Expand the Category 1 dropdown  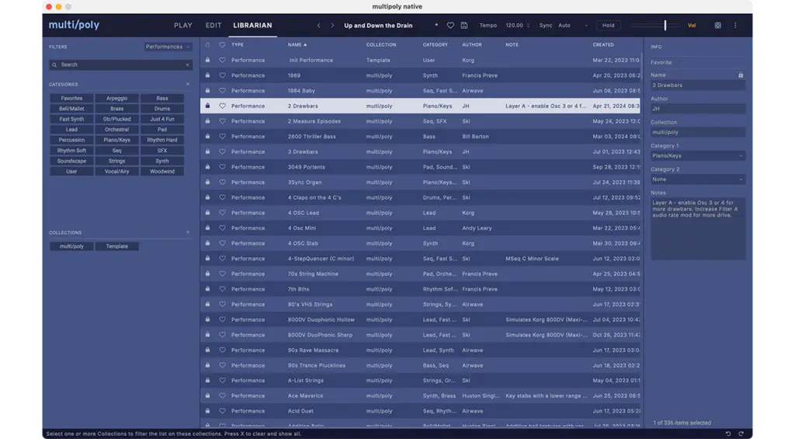697,156
